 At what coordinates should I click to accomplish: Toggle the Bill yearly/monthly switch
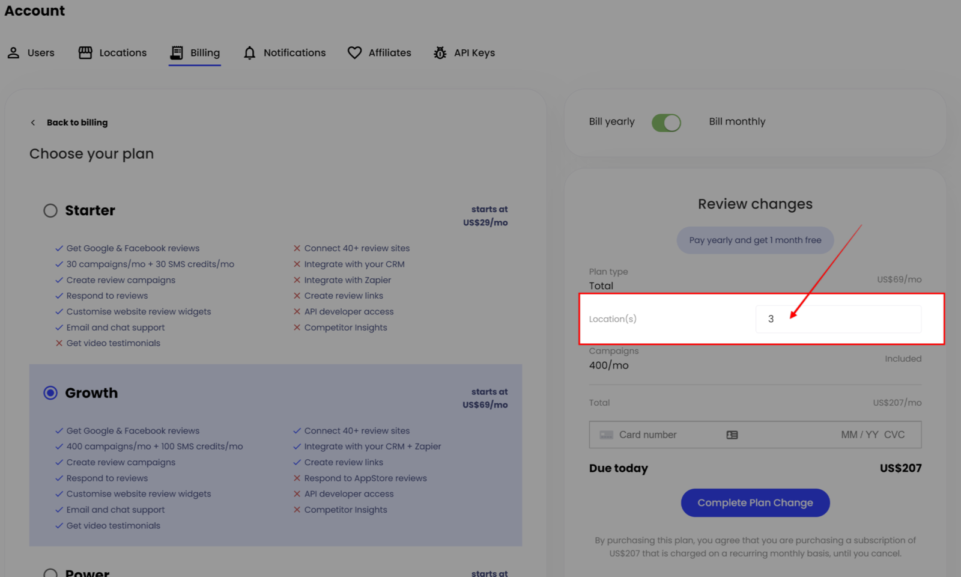coord(666,123)
